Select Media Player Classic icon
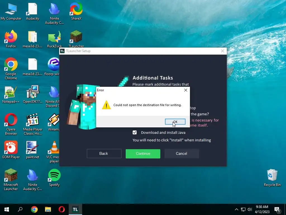This screenshot has width=286, height=215. pyautogui.click(x=32, y=124)
